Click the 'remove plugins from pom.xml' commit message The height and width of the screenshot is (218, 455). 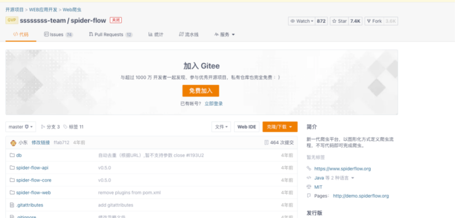(x=129, y=193)
